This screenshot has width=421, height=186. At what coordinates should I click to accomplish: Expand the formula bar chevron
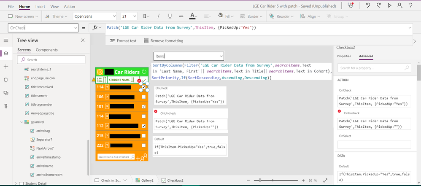(410, 28)
